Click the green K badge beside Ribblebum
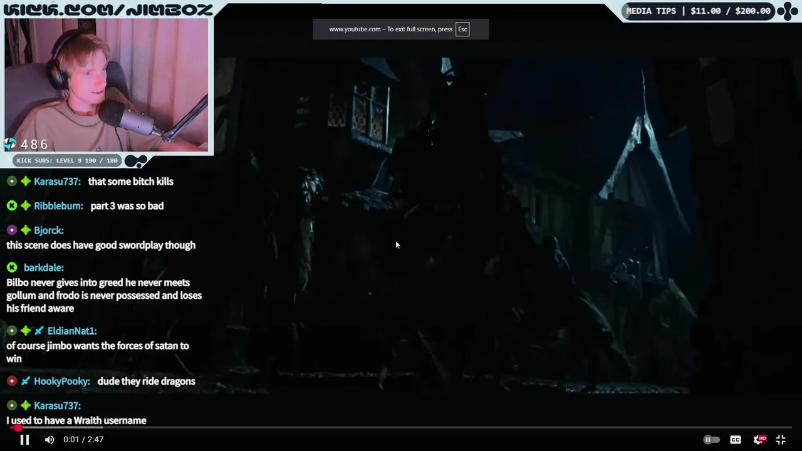The height and width of the screenshot is (451, 802). click(12, 206)
